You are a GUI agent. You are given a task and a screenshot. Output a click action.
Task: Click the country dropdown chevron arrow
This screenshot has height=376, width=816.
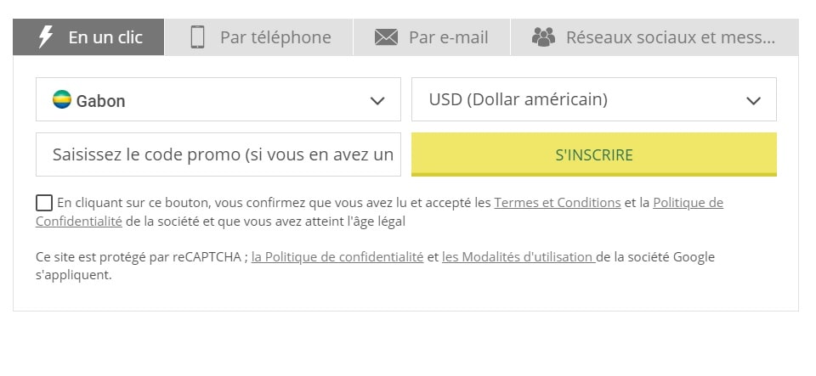pos(377,101)
